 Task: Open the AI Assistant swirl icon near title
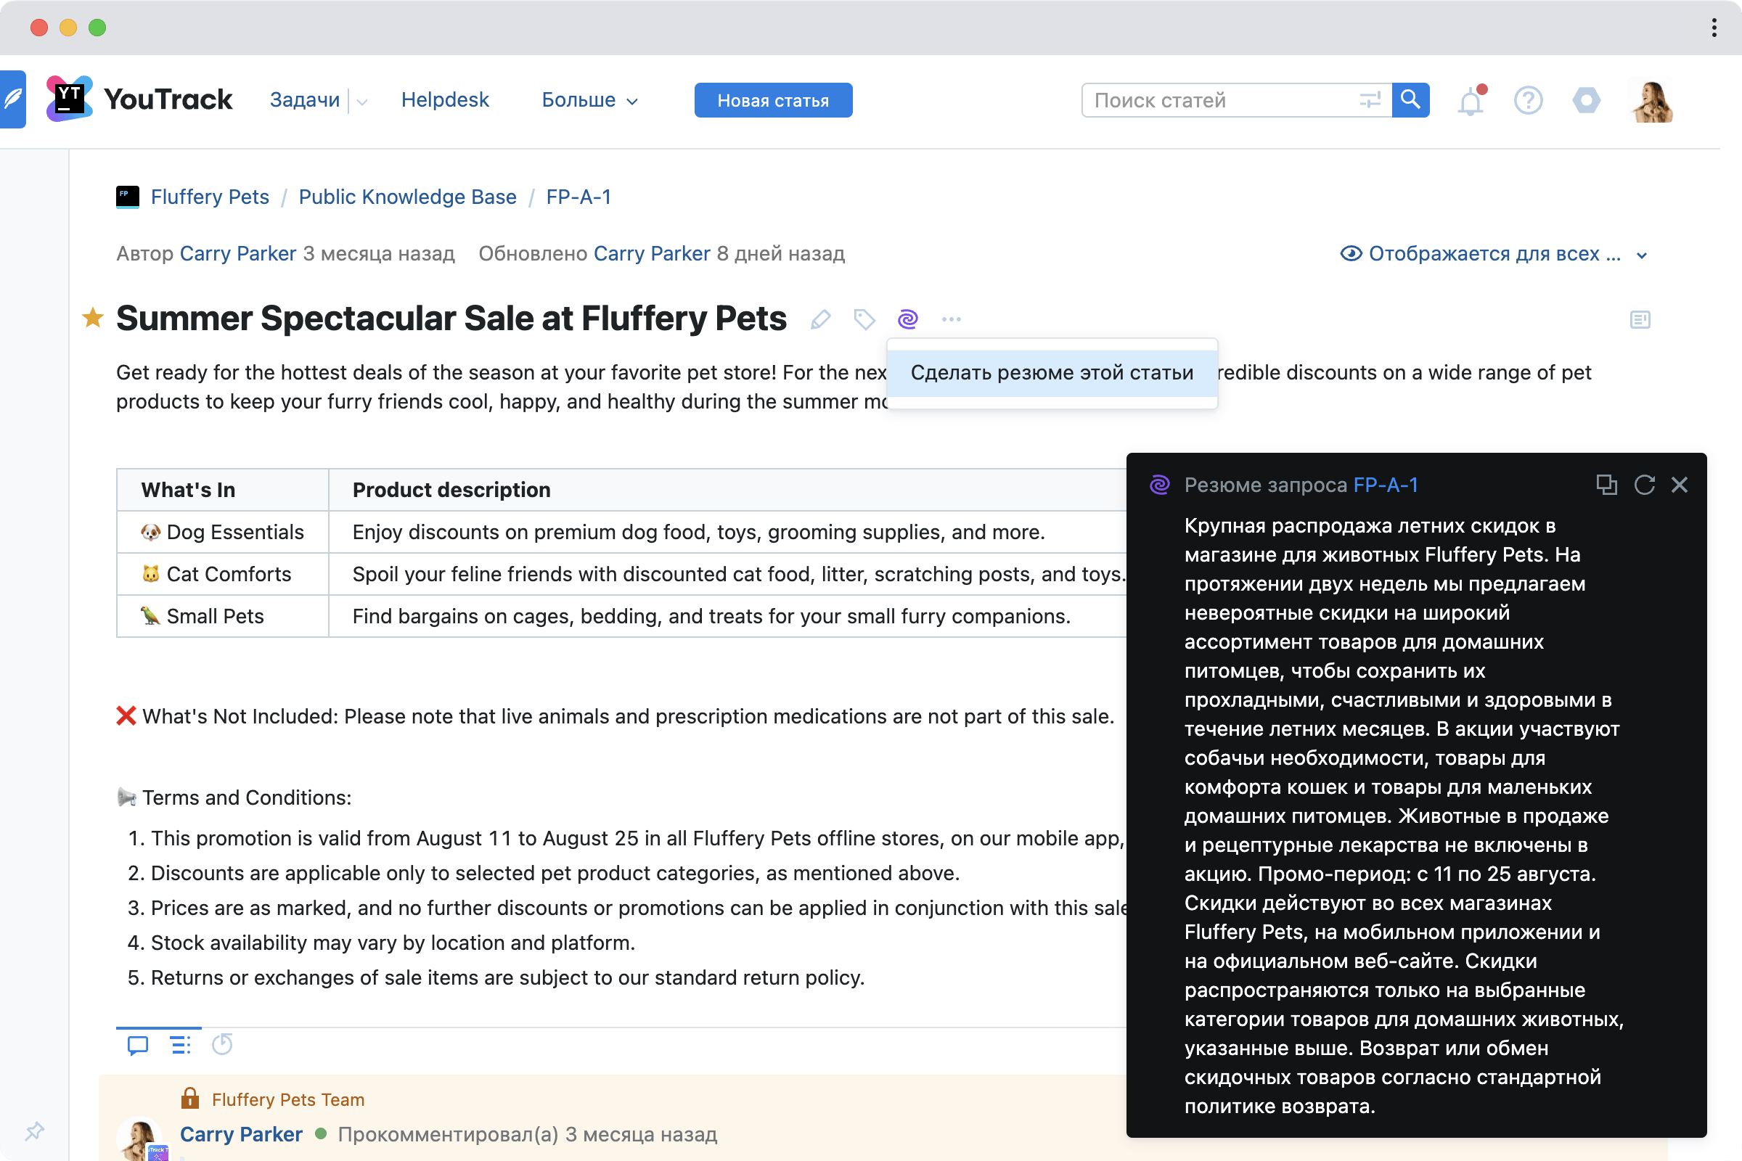907,319
